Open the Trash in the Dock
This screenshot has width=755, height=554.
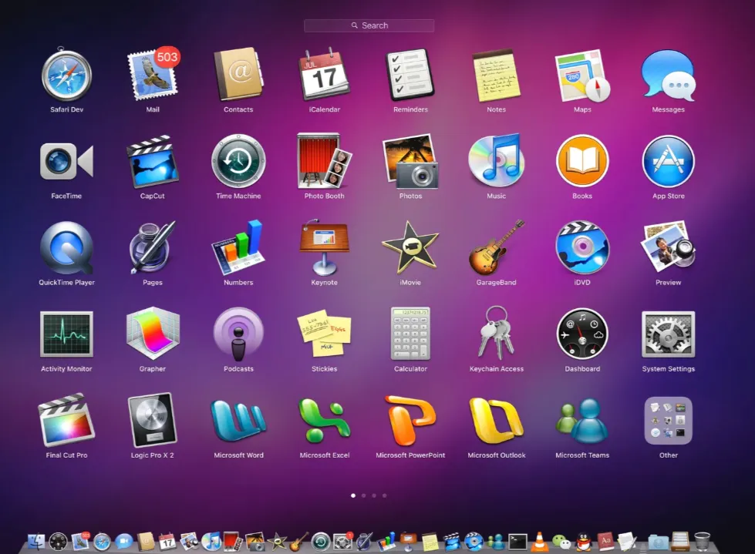pyautogui.click(x=703, y=542)
